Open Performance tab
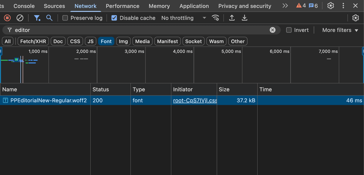This screenshot has height=175, width=364. (123, 6)
